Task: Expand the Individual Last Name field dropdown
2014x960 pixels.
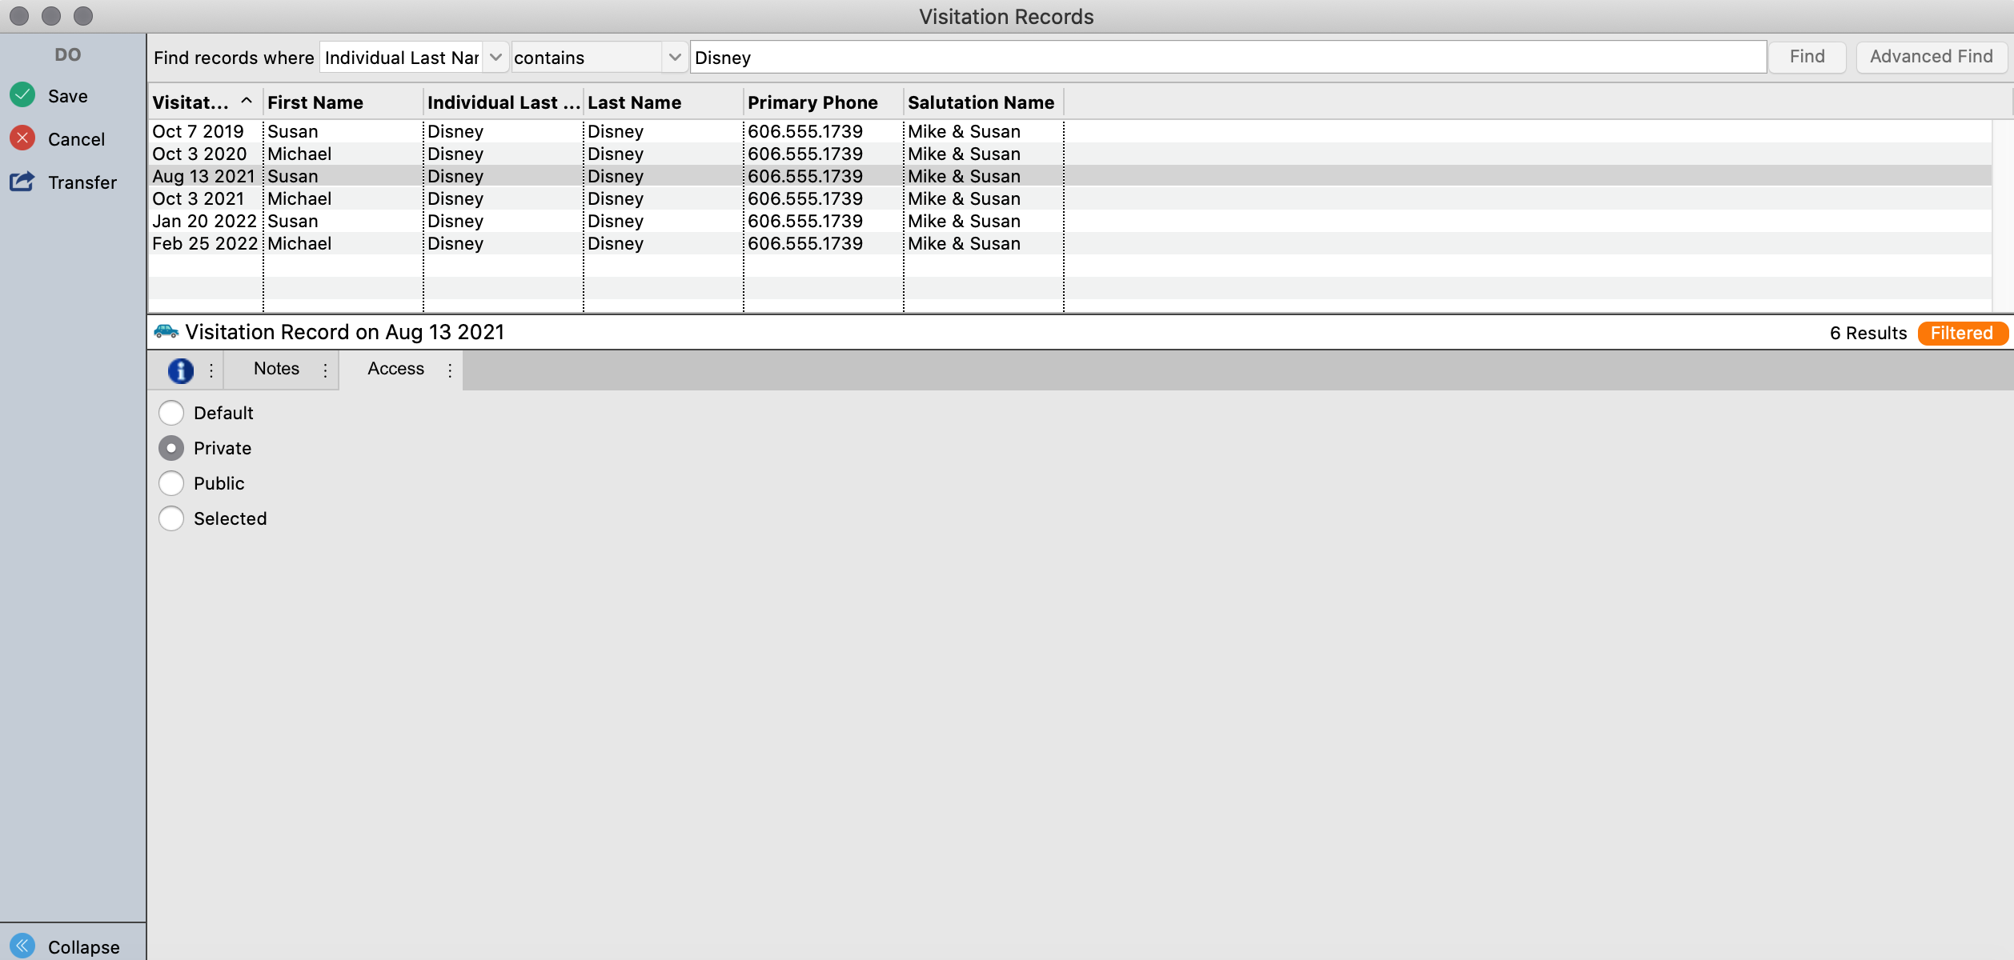Action: pyautogui.click(x=495, y=58)
